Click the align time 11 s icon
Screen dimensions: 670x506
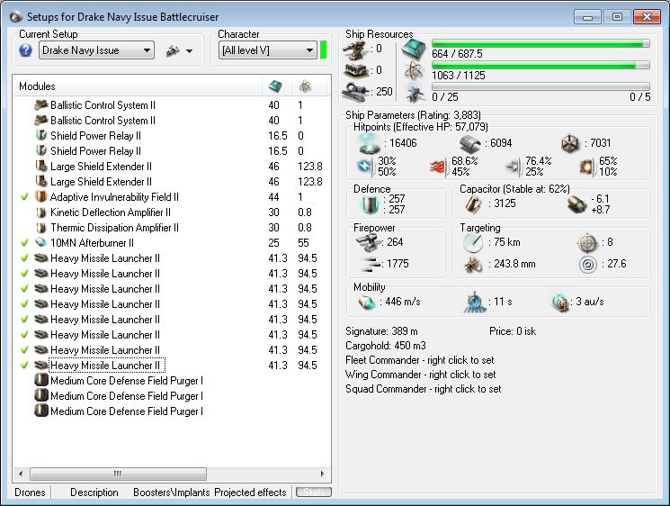click(475, 303)
